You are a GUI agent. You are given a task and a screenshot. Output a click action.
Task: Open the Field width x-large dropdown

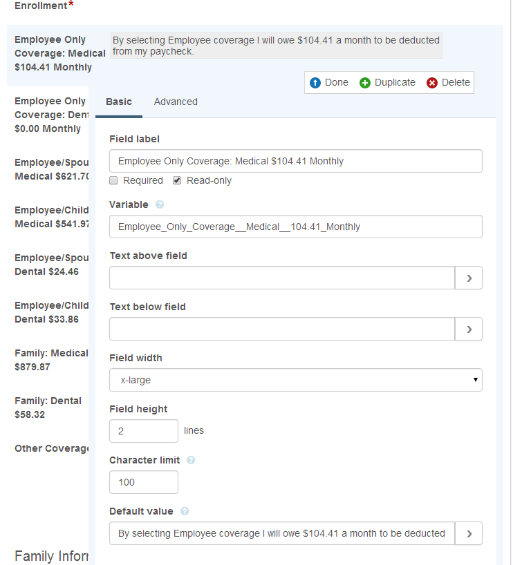tap(295, 380)
